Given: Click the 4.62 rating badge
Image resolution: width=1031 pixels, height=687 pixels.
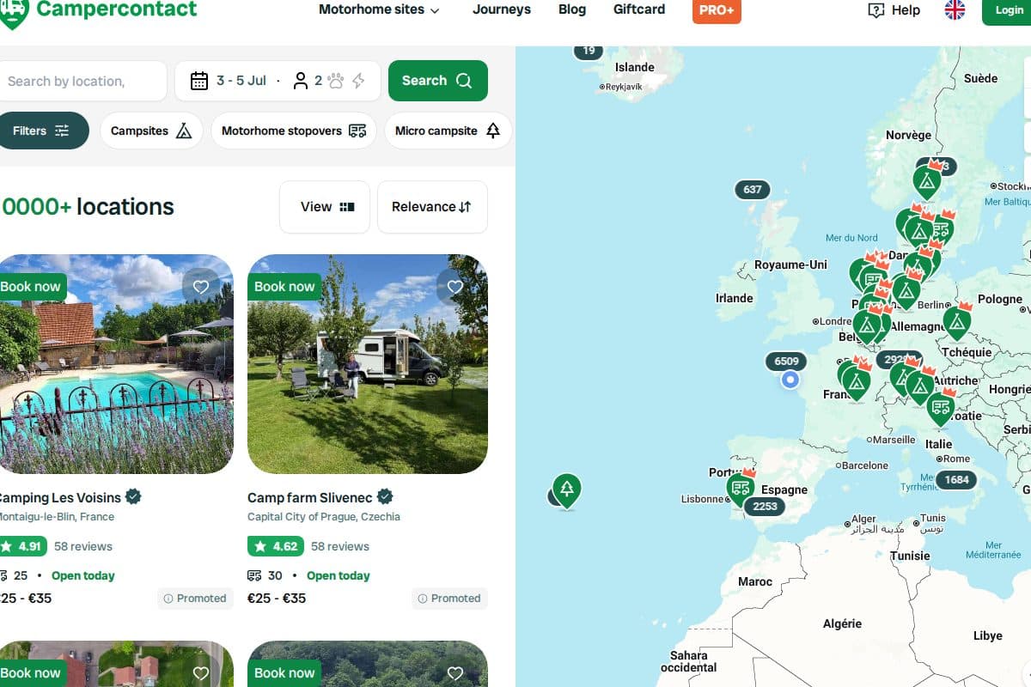Looking at the screenshot, I should click(x=274, y=546).
